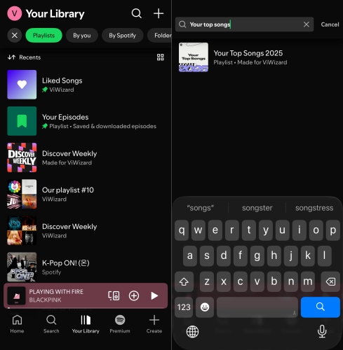Open the Liked Songs playlist

tap(86, 85)
